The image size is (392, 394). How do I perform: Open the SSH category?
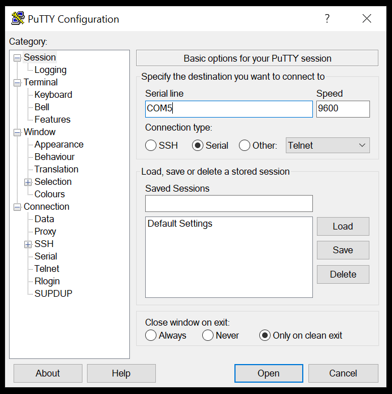[44, 244]
